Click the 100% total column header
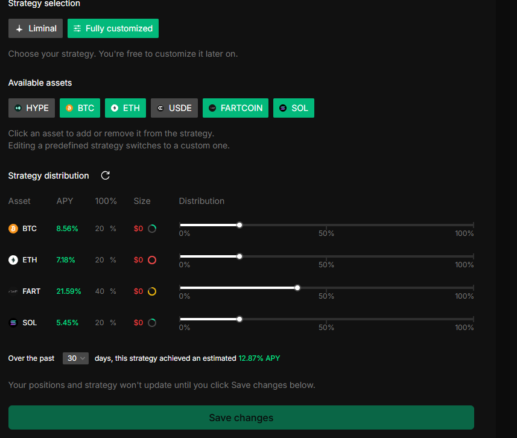517x438 pixels. tap(106, 201)
